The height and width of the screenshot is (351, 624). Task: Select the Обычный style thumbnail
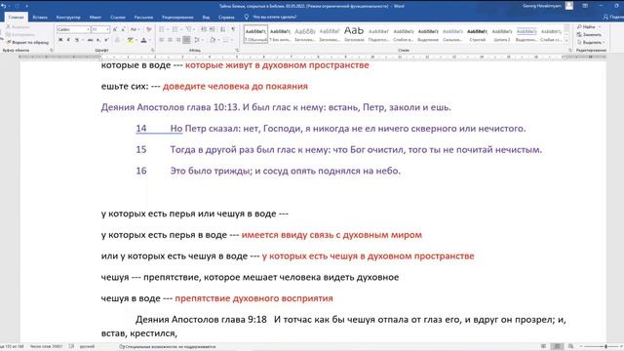click(x=255, y=35)
